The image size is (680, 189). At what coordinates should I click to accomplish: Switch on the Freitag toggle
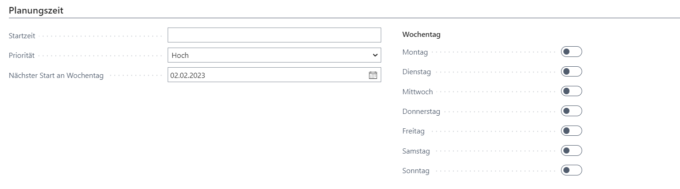click(571, 131)
